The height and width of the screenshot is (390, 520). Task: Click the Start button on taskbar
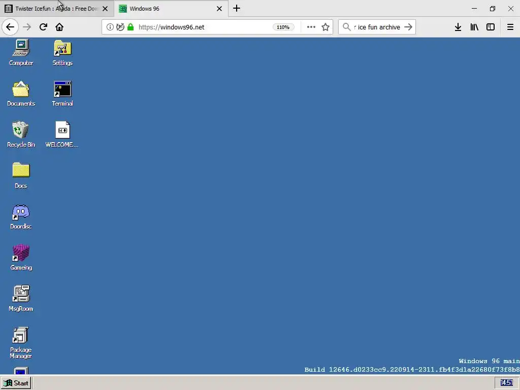pos(16,383)
